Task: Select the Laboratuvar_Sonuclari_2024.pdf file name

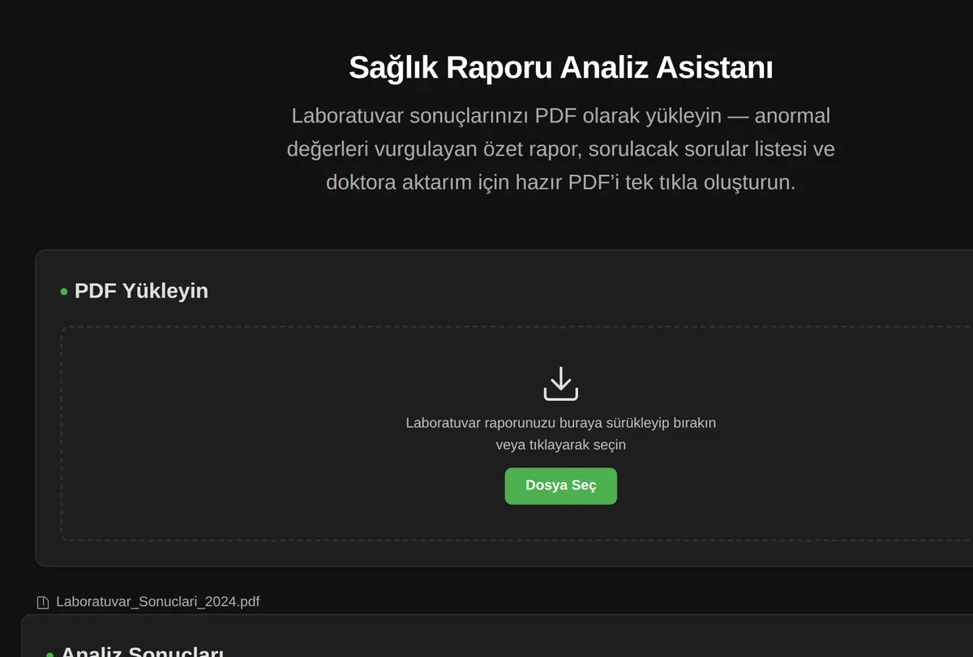Action: [157, 602]
